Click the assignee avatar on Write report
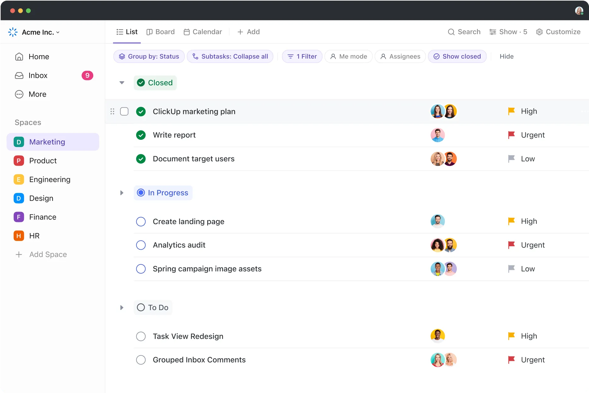This screenshot has height=393, width=589. (437, 135)
